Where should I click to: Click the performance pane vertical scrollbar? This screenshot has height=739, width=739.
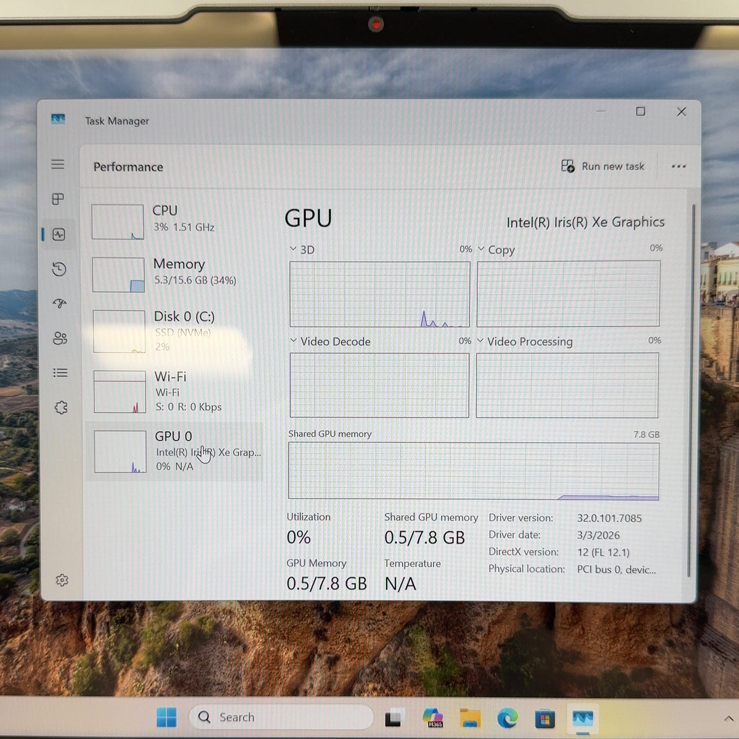690,391
